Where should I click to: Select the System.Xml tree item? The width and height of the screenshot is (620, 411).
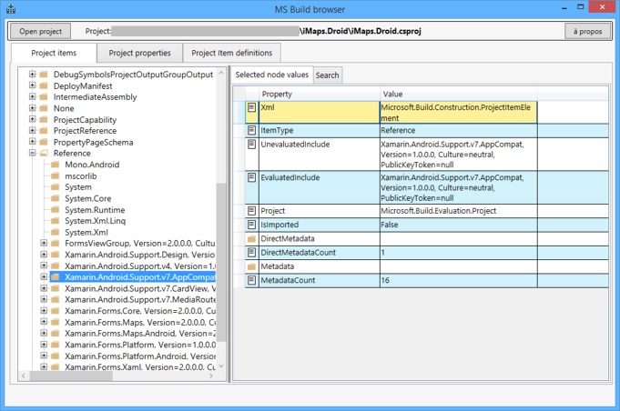86,232
